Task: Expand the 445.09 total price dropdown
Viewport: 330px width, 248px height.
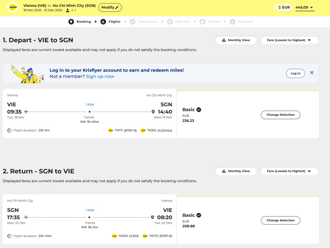Action: 305,7
